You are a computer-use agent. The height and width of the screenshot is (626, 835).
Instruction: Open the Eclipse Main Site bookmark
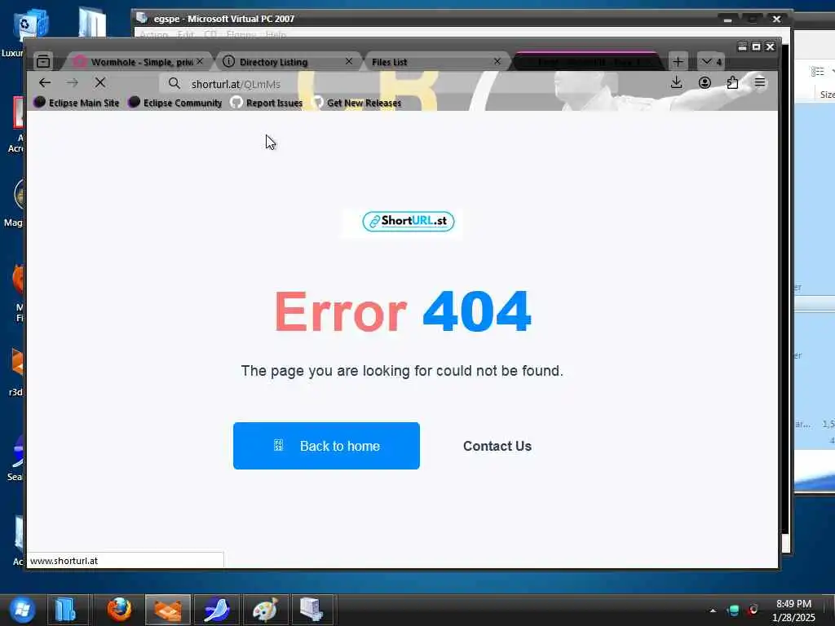77,103
